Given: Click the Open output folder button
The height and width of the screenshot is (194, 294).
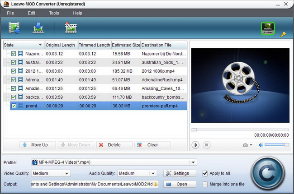Looking at the screenshot, I should 180,184.
